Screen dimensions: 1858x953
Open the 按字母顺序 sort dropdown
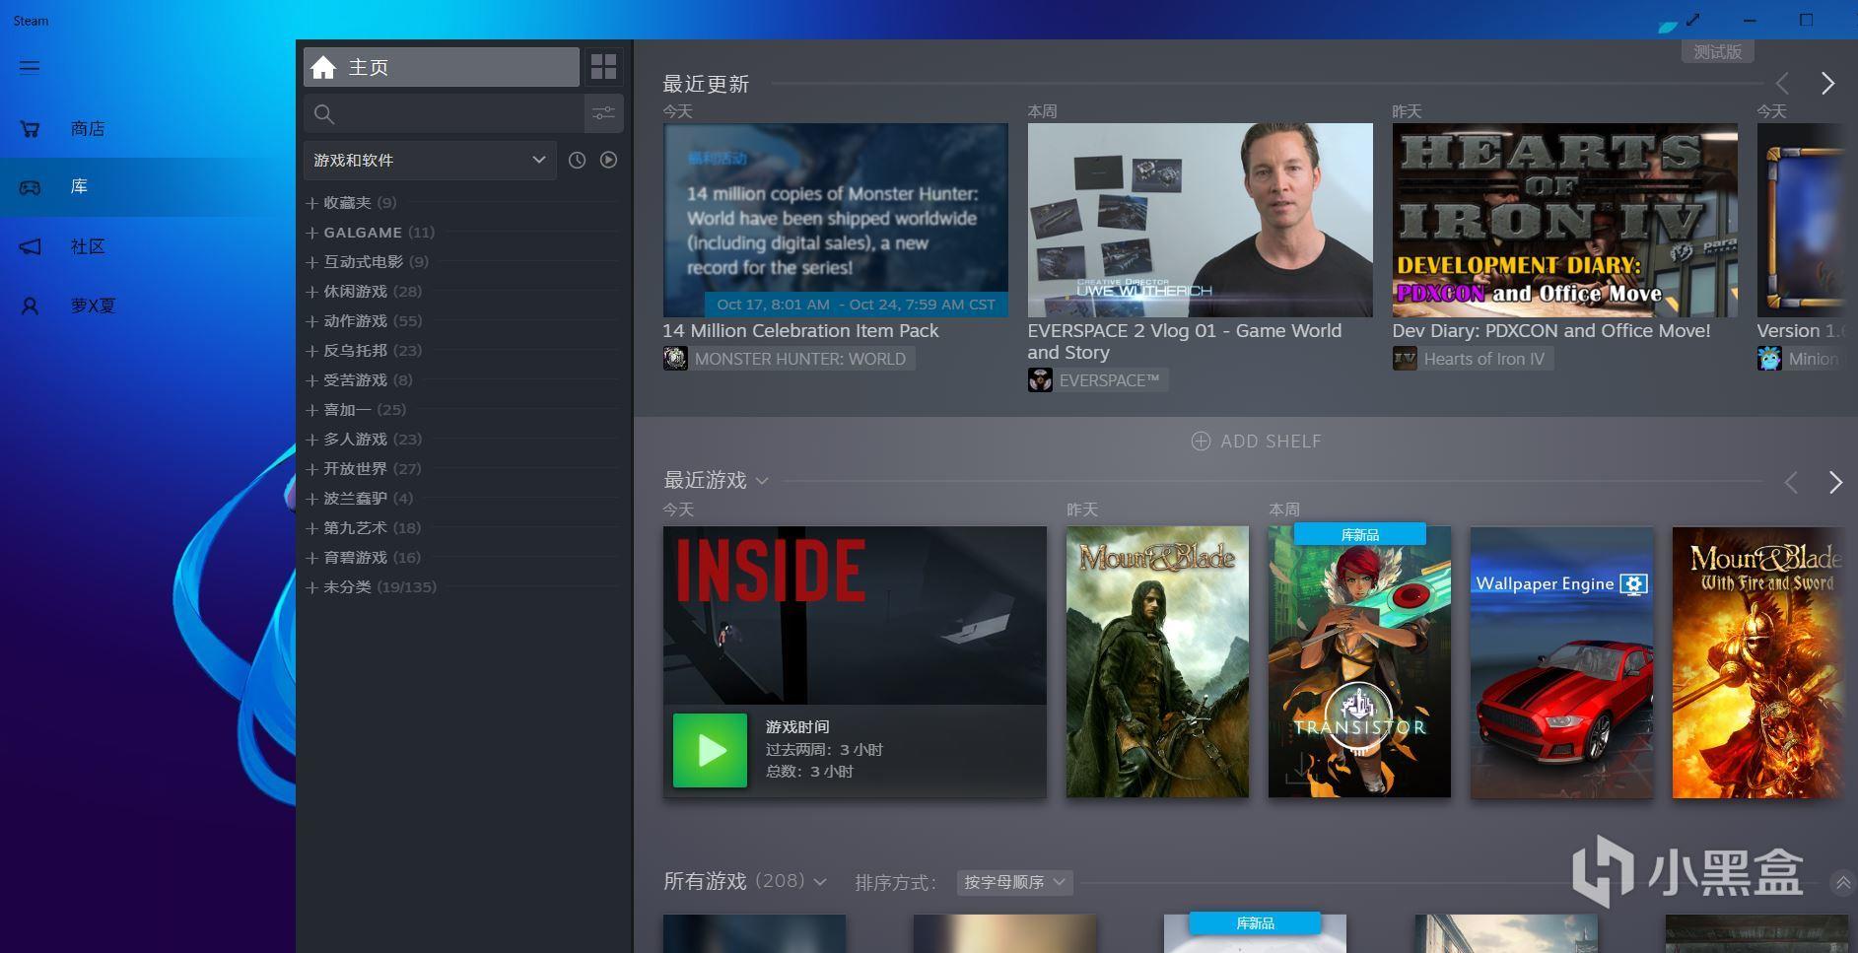(1013, 882)
